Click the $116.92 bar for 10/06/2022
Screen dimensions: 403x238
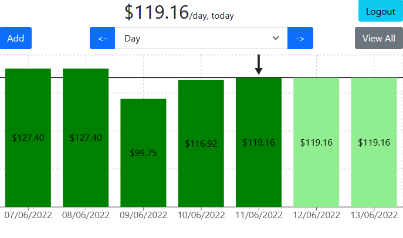tap(201, 143)
